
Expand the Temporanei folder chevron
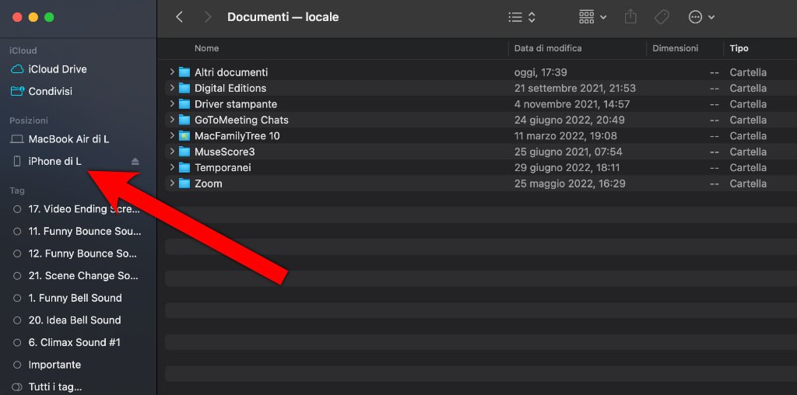172,167
